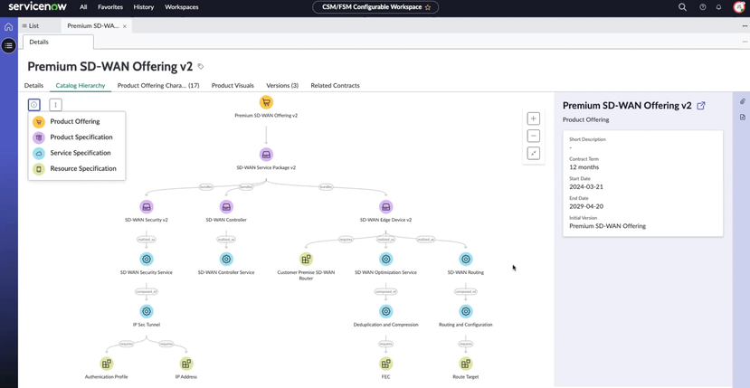Click the Contract Term value 12 months
This screenshot has height=388, width=750.
[584, 167]
